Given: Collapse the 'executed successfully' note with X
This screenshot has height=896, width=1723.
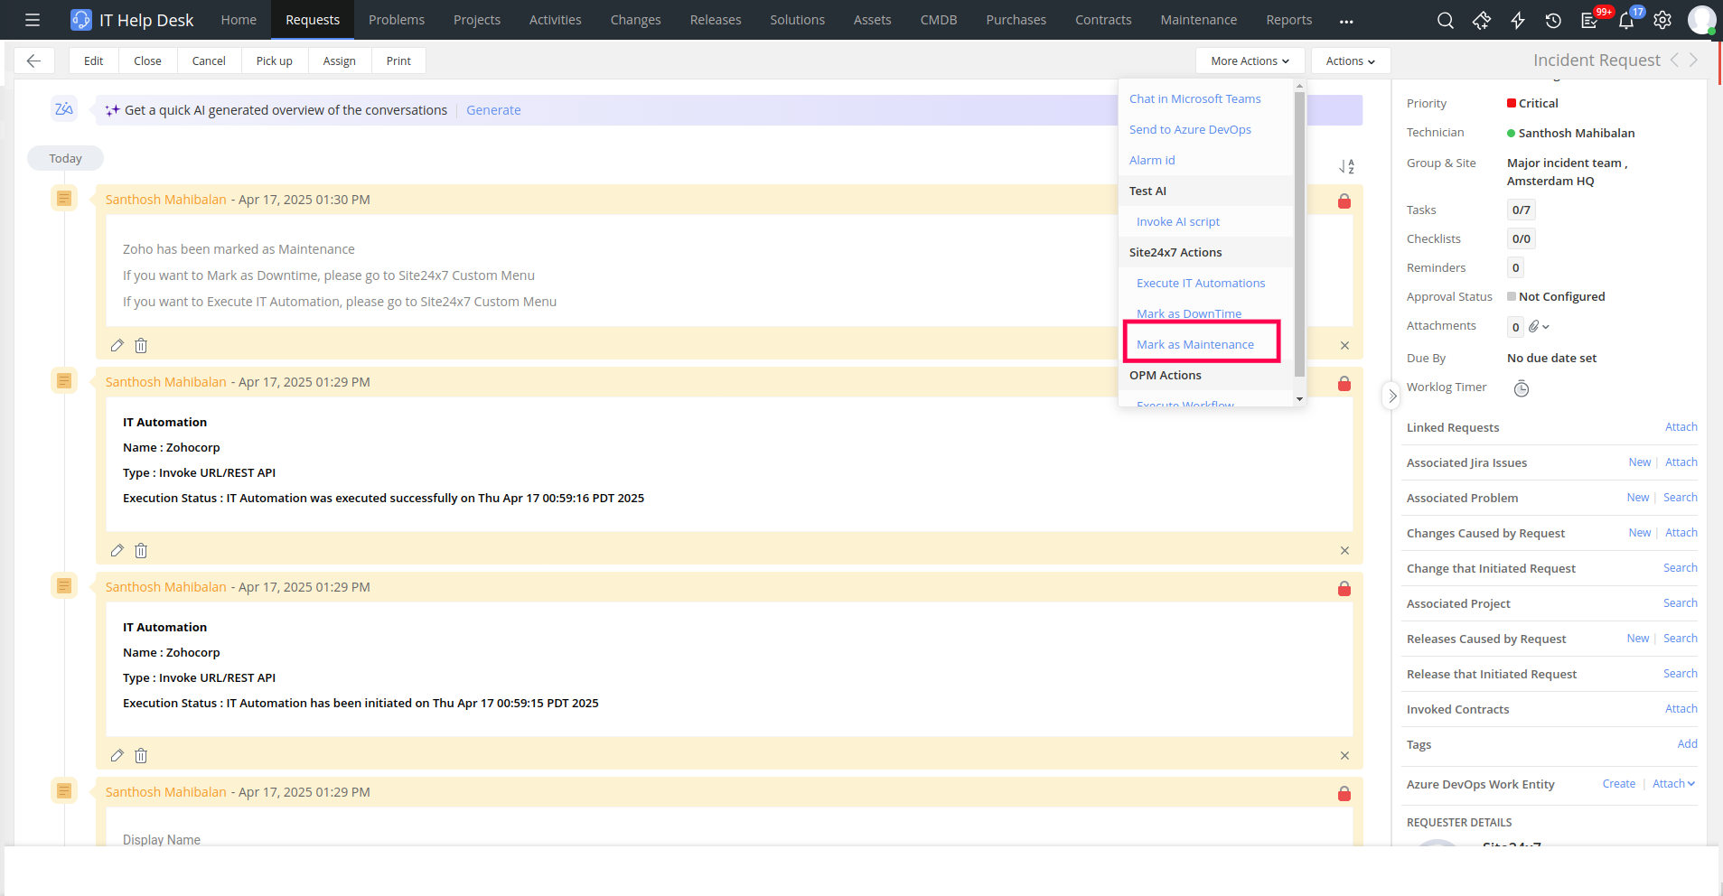Looking at the screenshot, I should click(1344, 550).
